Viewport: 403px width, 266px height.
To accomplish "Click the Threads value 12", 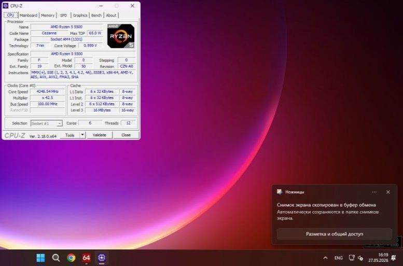I will pos(128,123).
